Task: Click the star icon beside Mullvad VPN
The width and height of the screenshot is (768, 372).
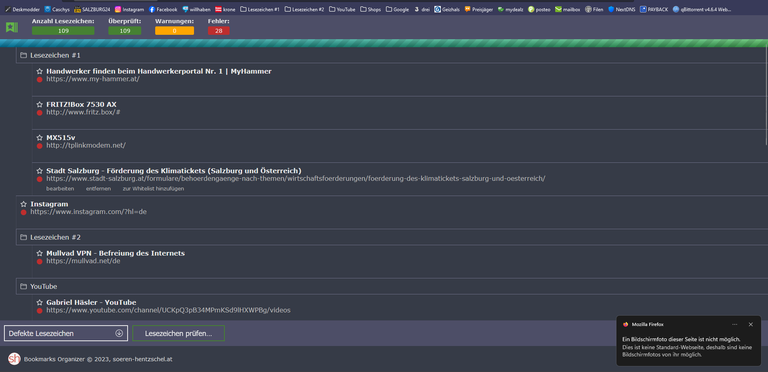Action: (x=40, y=253)
